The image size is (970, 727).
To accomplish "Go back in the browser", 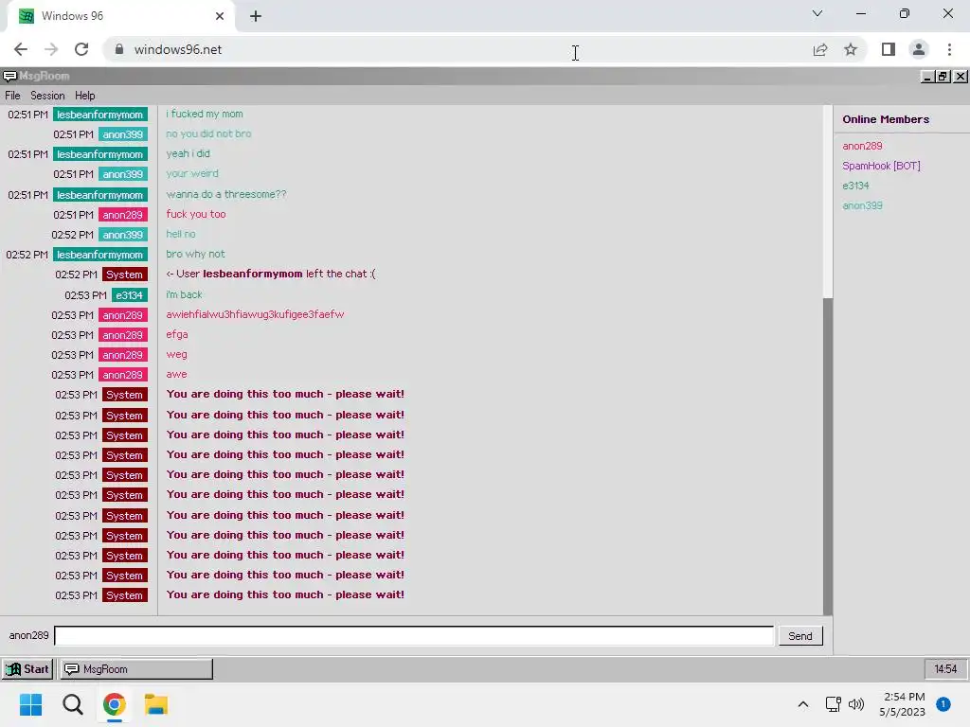I will (21, 49).
